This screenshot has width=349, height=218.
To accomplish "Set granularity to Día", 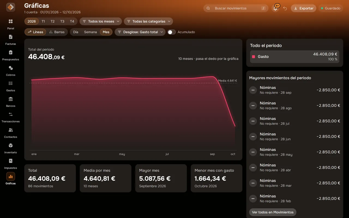I will tap(76, 32).
